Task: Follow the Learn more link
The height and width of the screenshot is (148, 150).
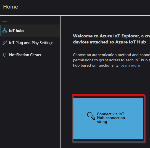Action: pos(130,65)
